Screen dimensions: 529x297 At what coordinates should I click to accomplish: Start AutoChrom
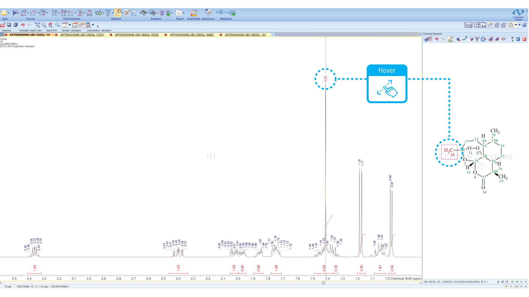208,13
